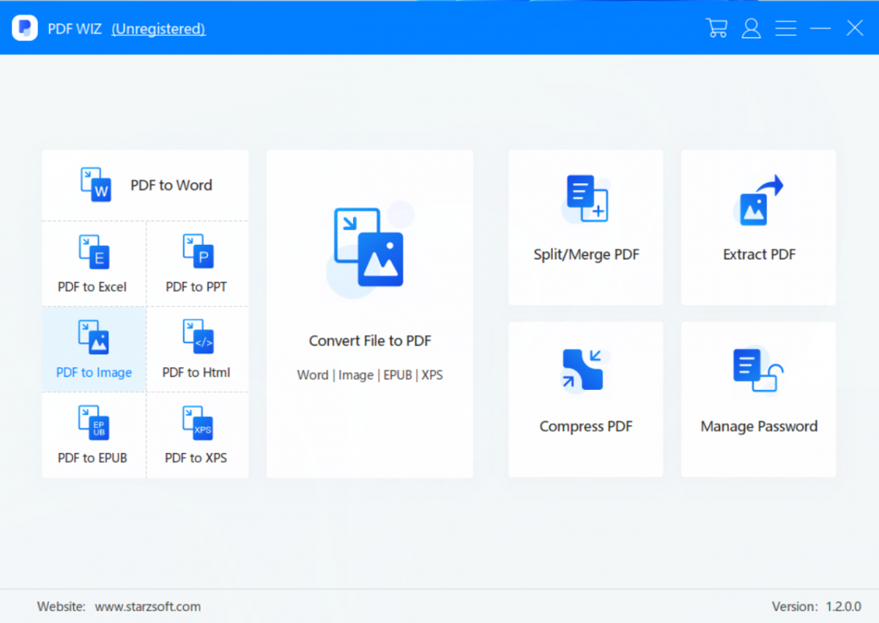This screenshot has height=623, width=879.
Task: Select the PDF to PPT tool
Action: point(196,264)
